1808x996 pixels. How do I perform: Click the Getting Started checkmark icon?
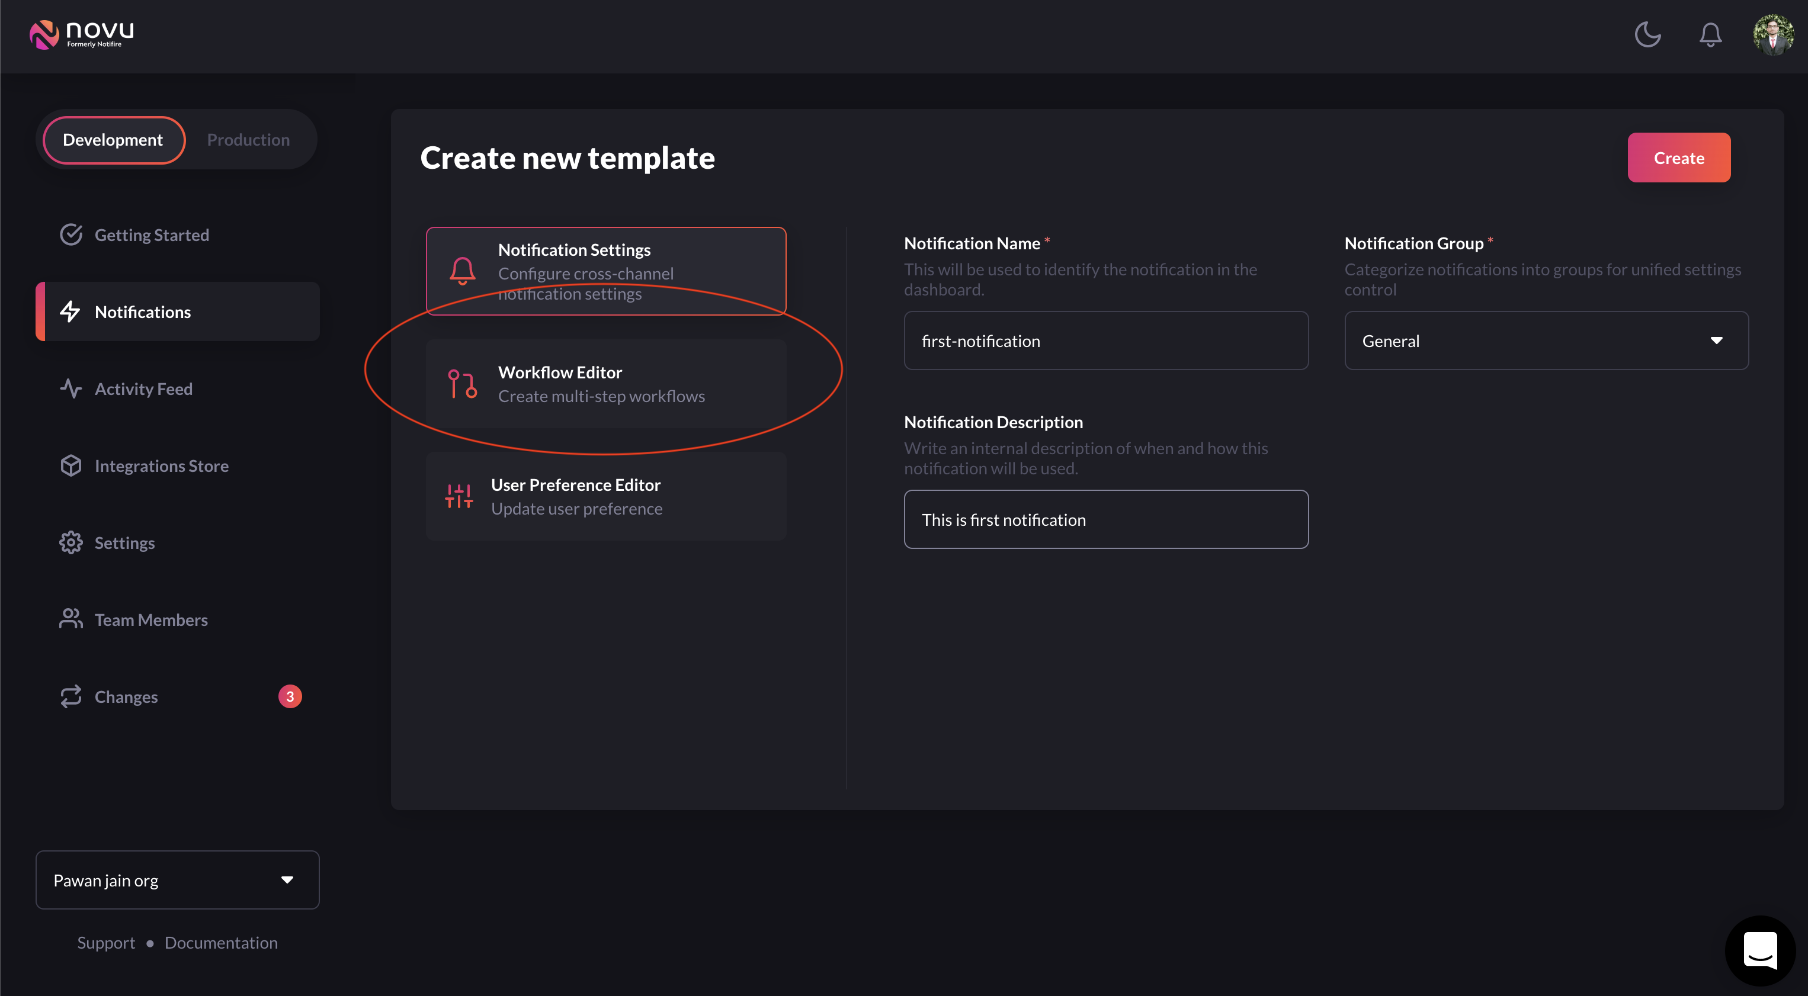[70, 233]
